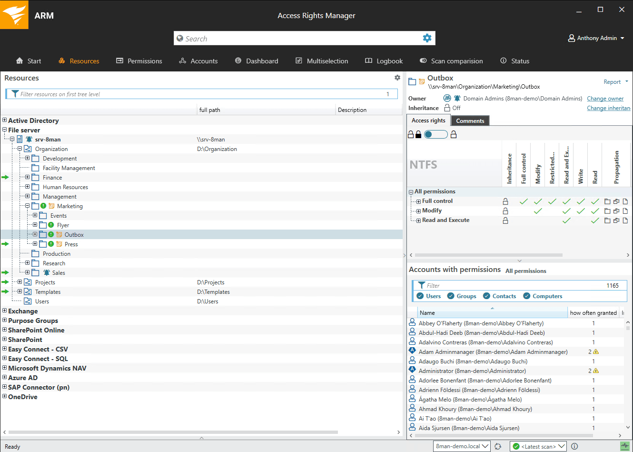Click the lock icon beside Full control row
The image size is (633, 452).
[x=505, y=201]
